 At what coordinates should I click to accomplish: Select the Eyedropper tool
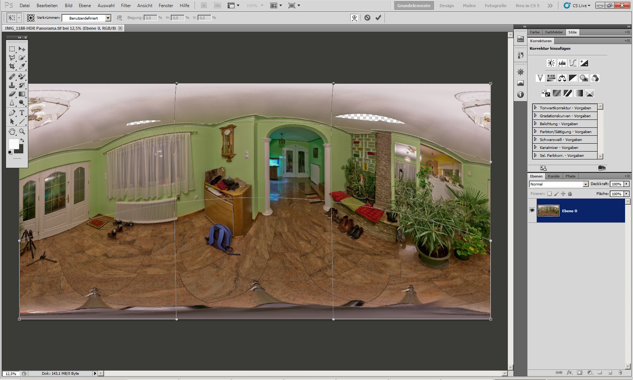coord(22,67)
